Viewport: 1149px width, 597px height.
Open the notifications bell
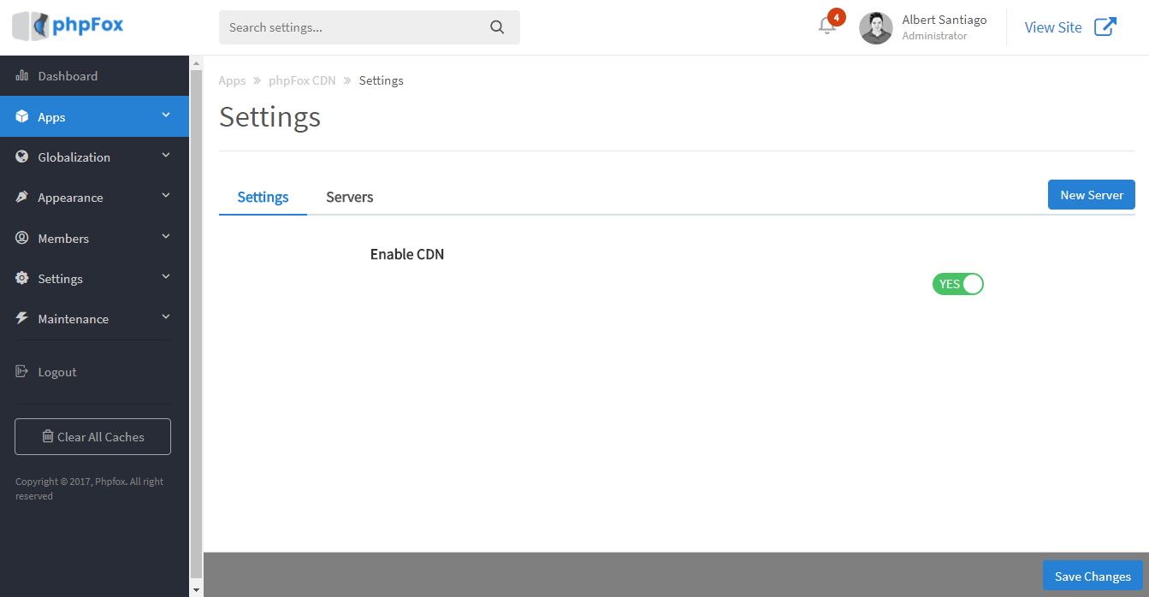pos(827,26)
